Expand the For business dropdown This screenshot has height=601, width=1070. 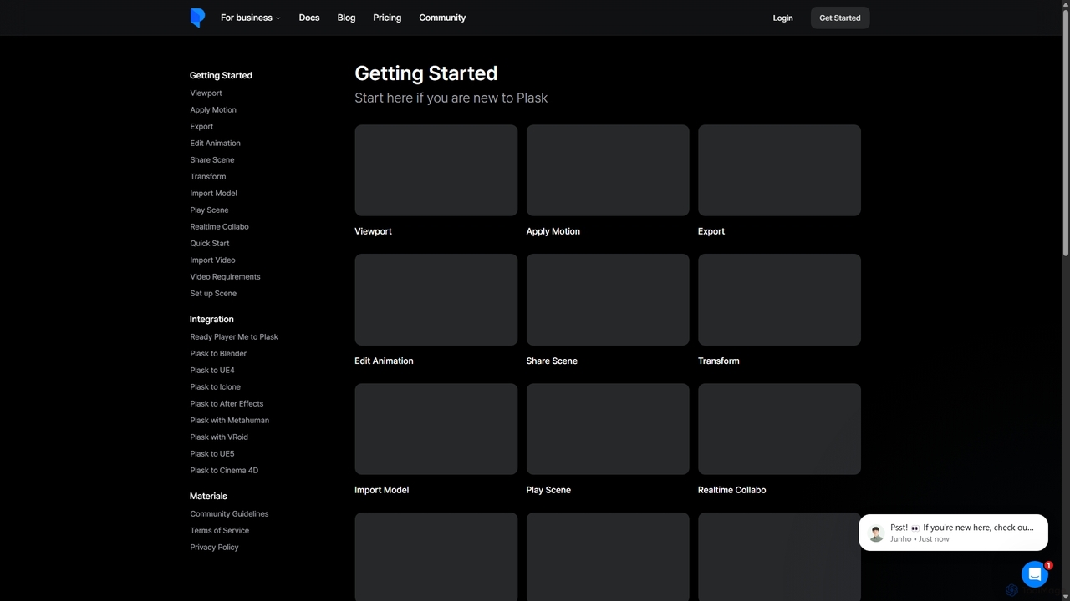[250, 18]
